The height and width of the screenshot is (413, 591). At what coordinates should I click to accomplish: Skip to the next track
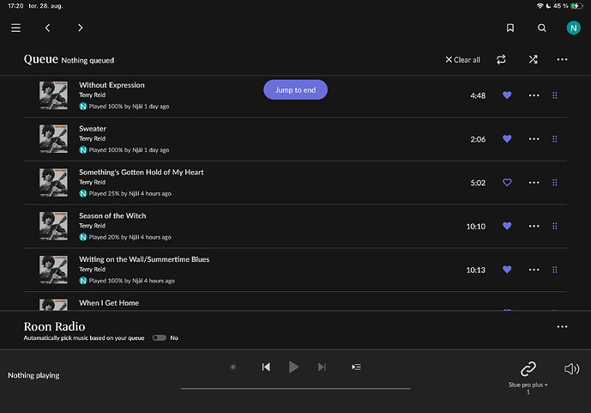(322, 367)
